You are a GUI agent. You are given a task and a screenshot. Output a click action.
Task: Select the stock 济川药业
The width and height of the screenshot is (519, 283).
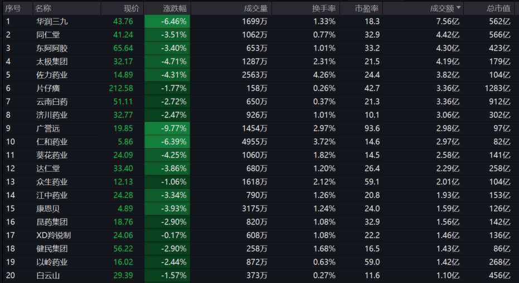click(x=52, y=115)
